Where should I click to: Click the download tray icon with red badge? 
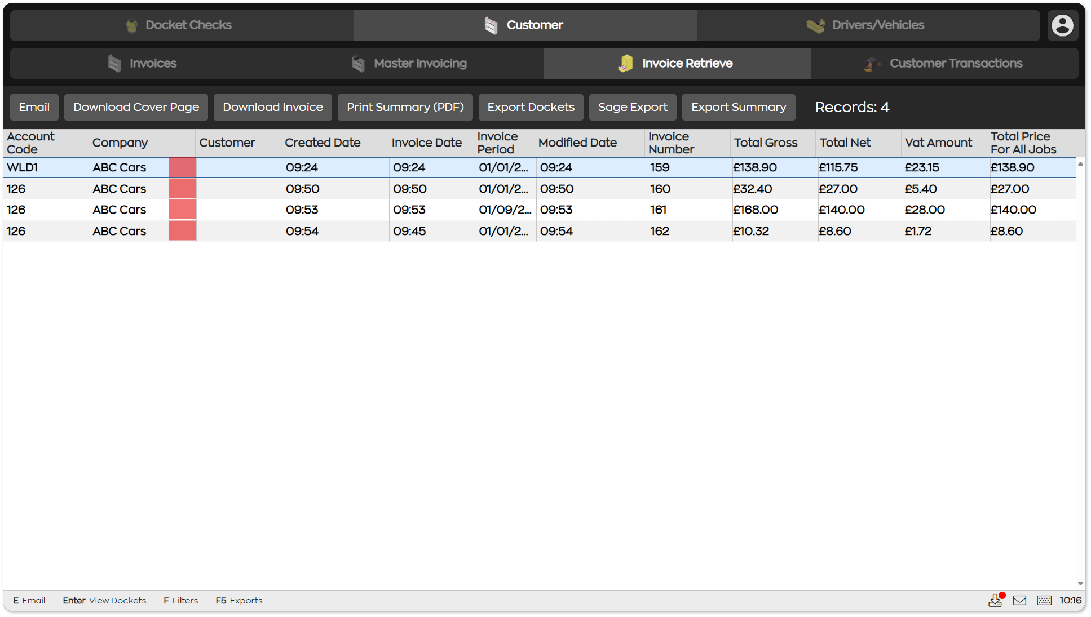click(996, 600)
